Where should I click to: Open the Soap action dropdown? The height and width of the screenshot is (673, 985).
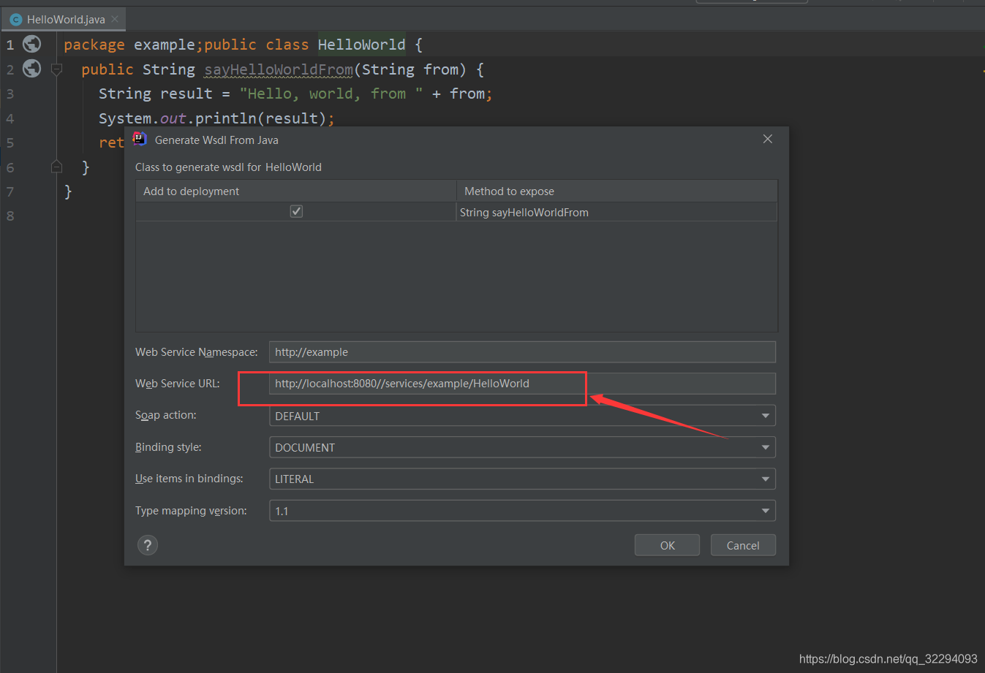(522, 416)
